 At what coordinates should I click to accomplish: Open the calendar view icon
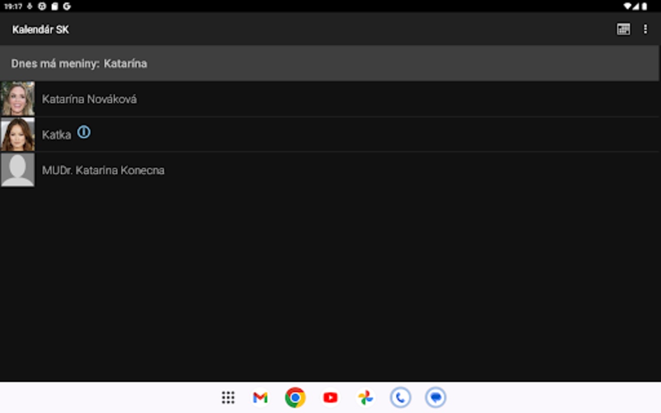[623, 29]
